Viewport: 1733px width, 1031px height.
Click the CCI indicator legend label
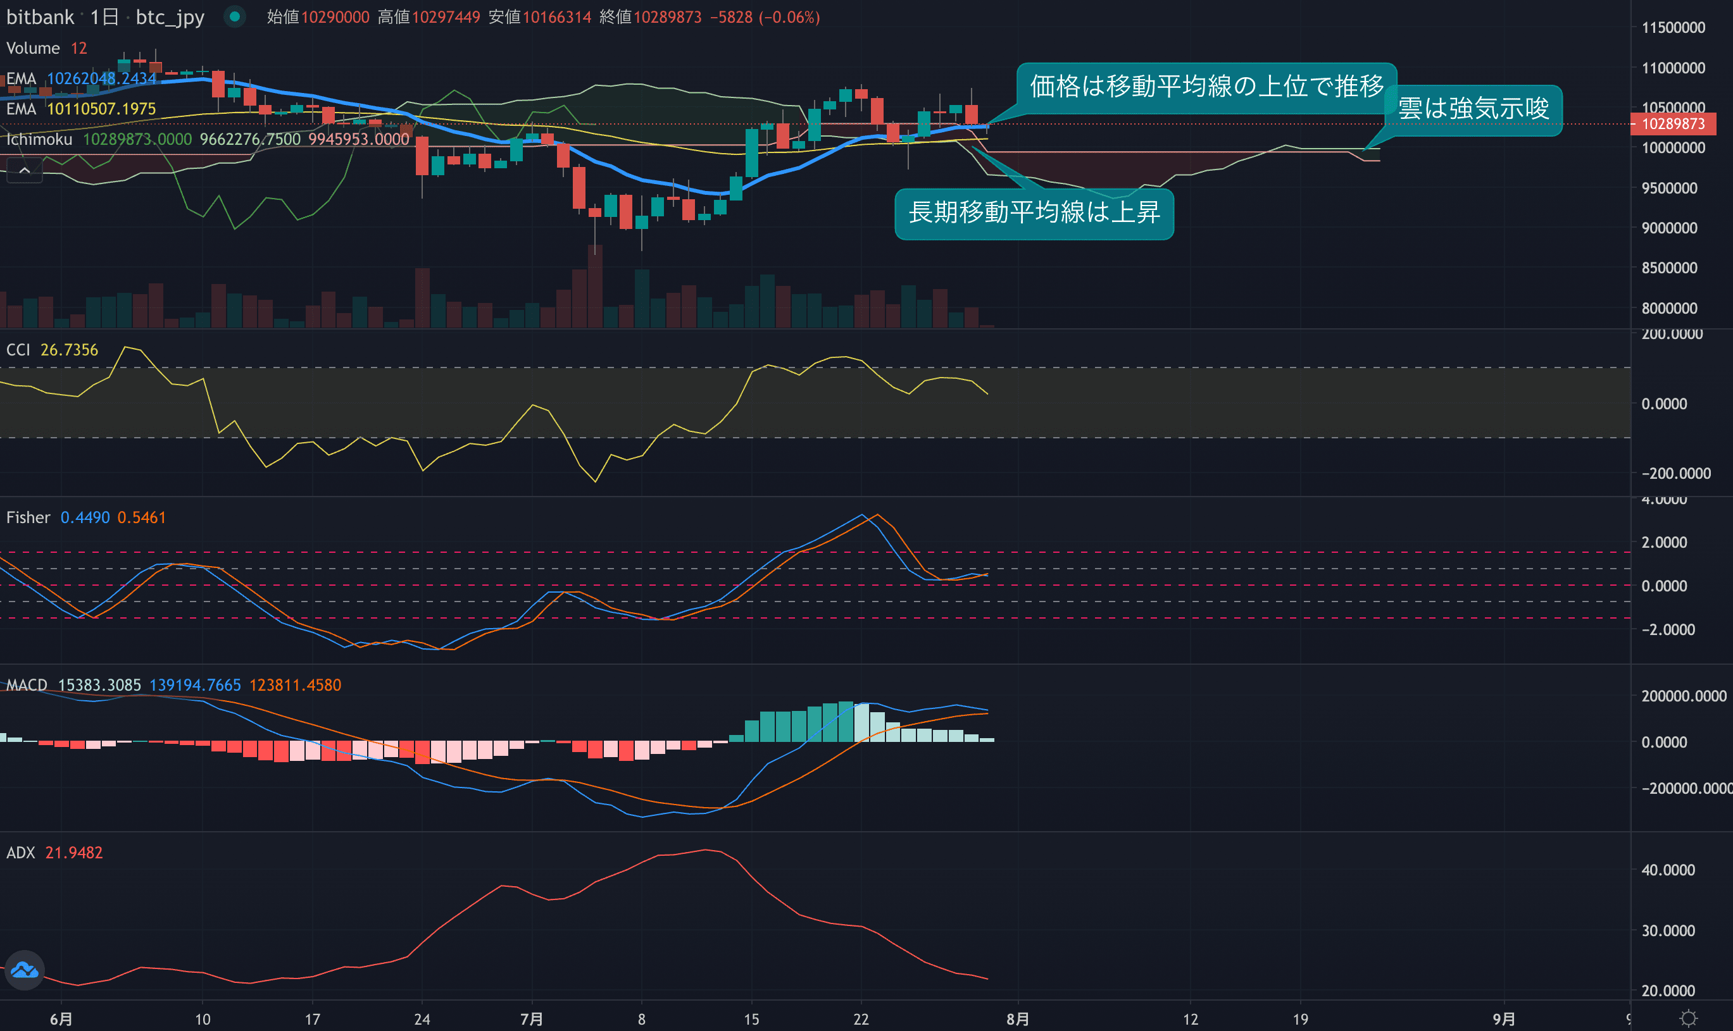point(18,349)
